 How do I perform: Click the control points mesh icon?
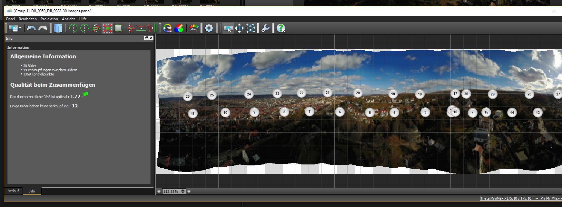251,28
